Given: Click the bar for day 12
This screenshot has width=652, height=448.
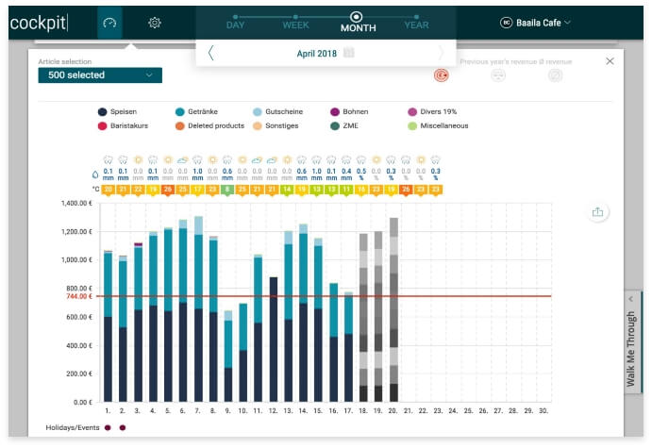Looking at the screenshot, I should coord(273,340).
